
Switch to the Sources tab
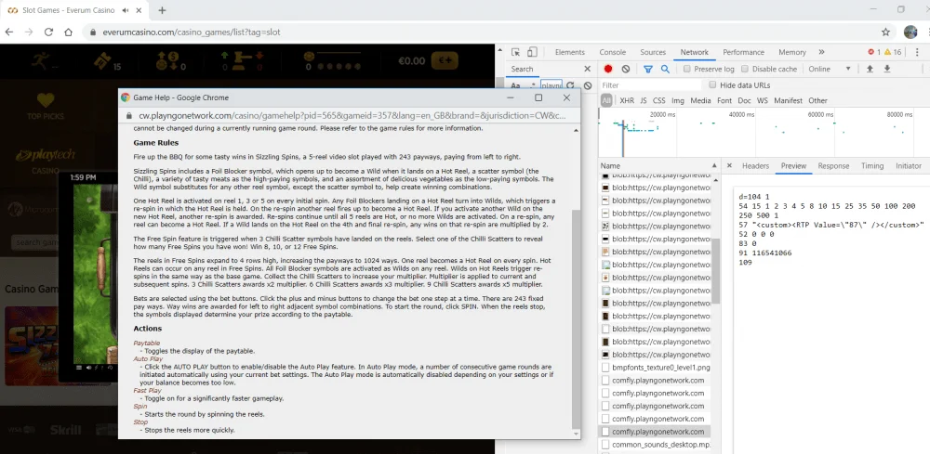653,52
